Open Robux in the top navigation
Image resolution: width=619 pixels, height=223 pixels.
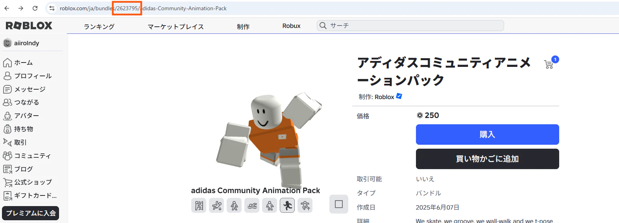[291, 26]
